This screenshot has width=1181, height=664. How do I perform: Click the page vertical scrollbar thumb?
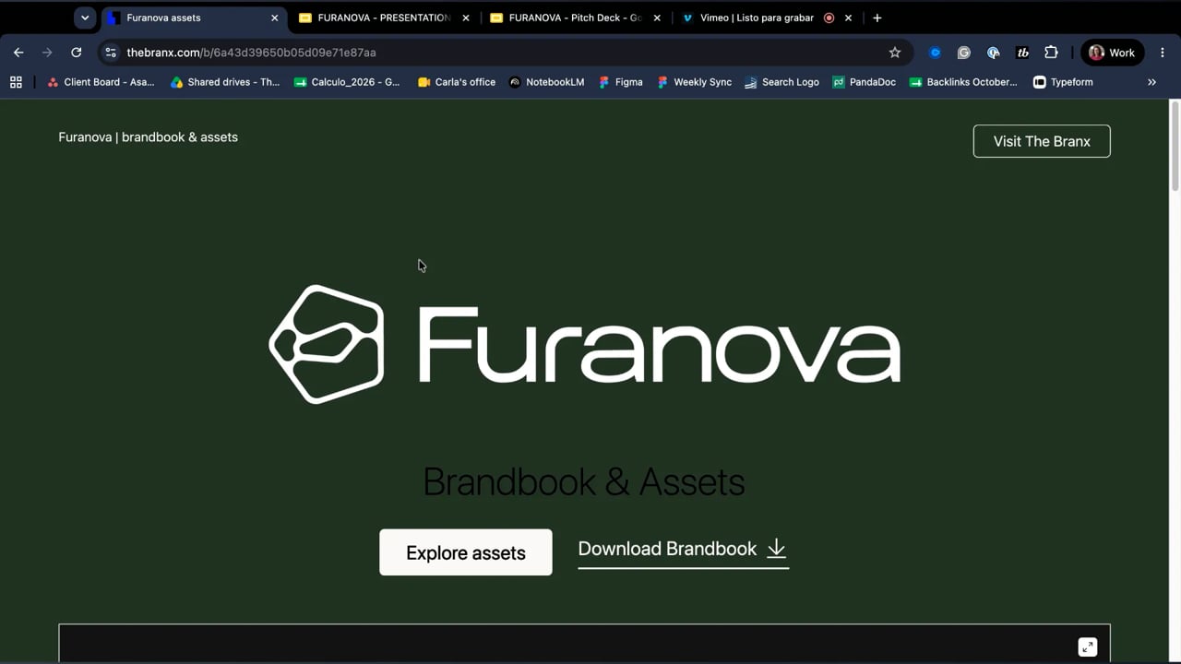pos(1175,148)
